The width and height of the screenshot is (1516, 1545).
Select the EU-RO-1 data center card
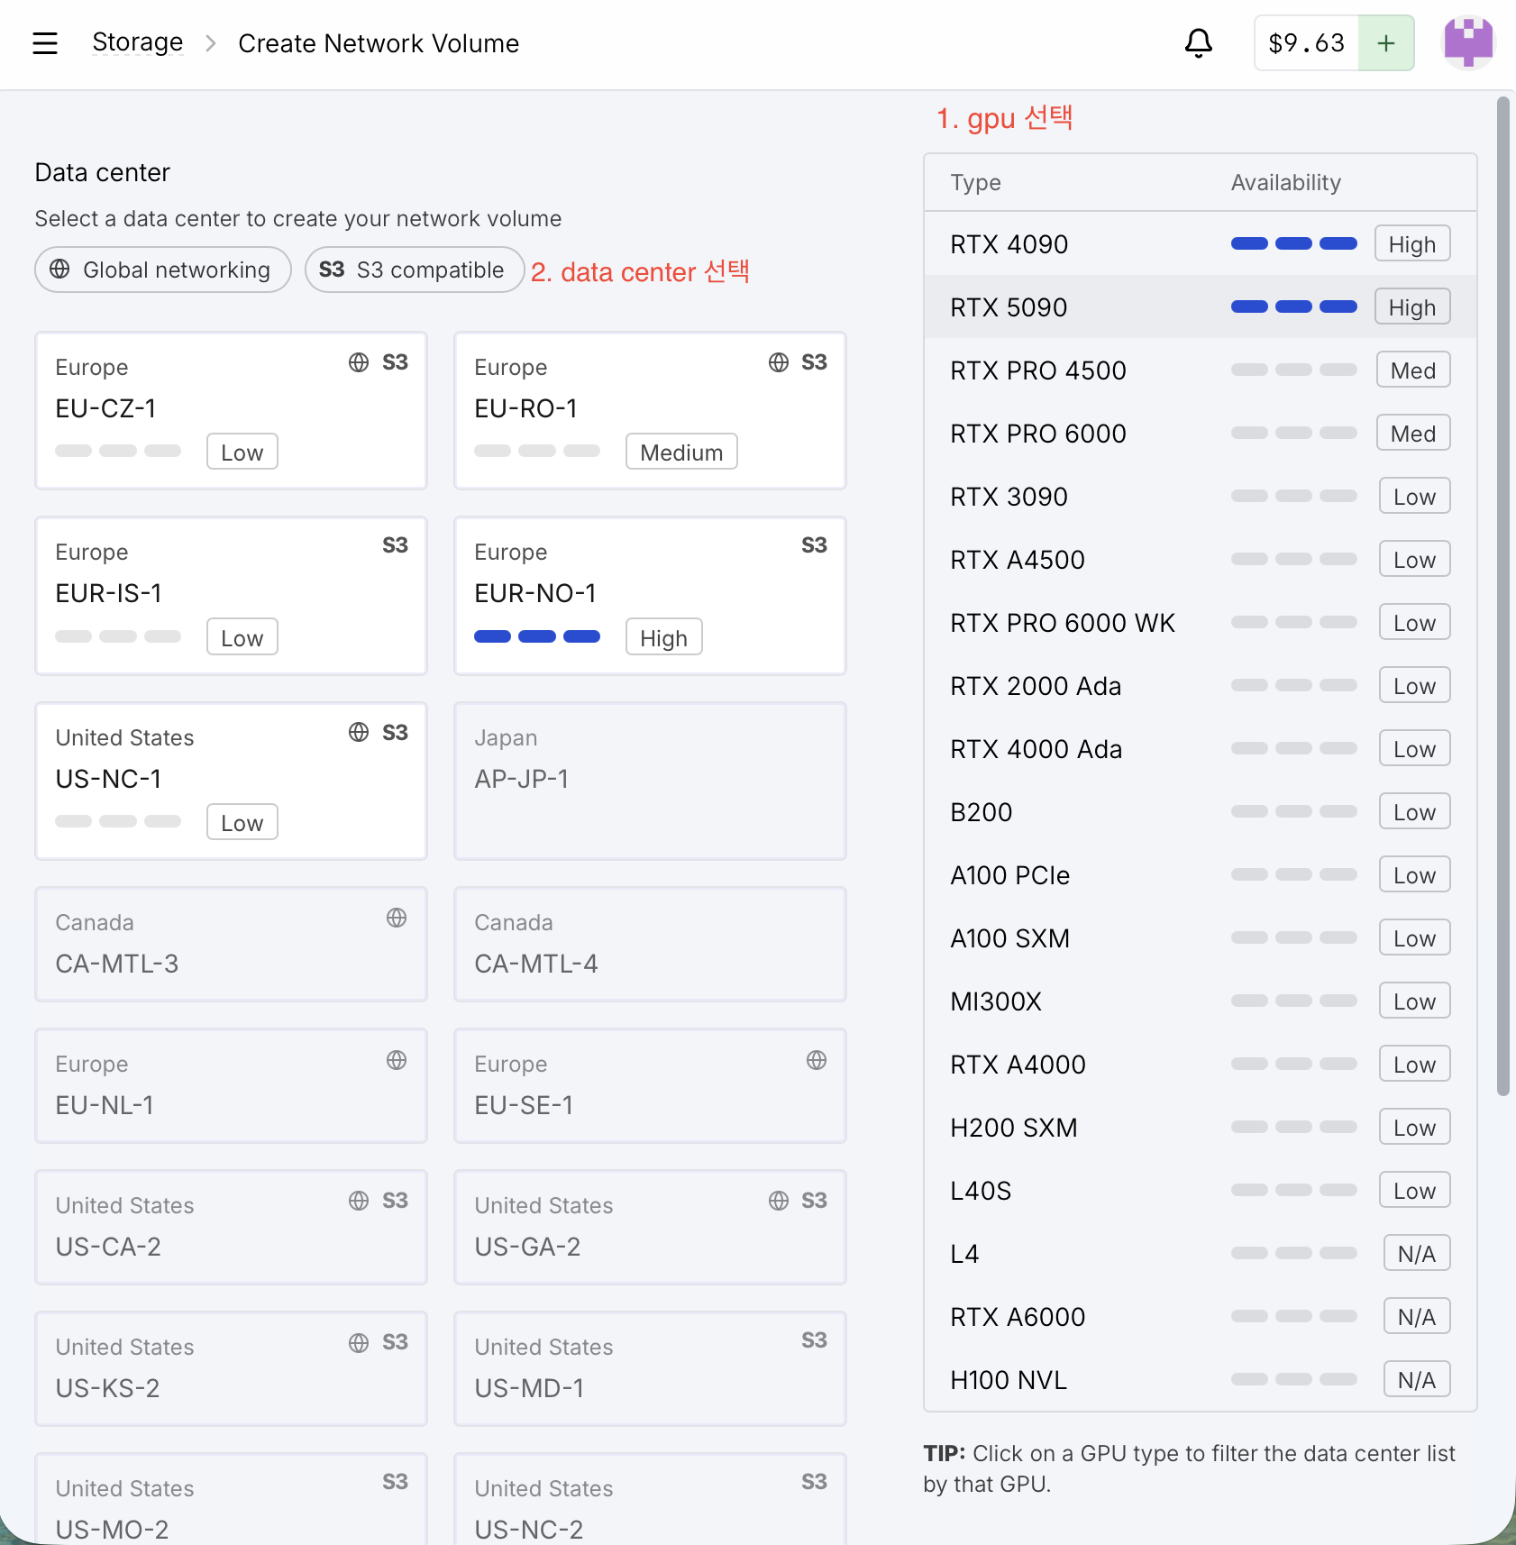650,411
